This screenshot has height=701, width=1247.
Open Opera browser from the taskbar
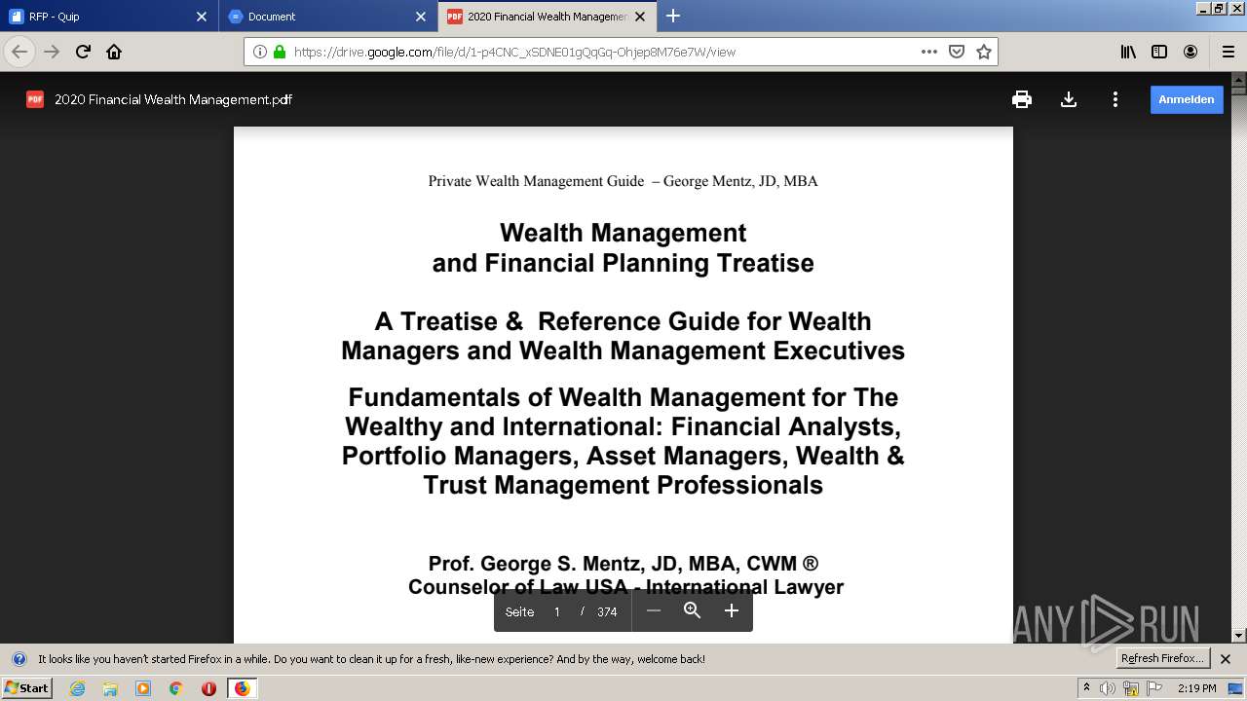(x=208, y=688)
